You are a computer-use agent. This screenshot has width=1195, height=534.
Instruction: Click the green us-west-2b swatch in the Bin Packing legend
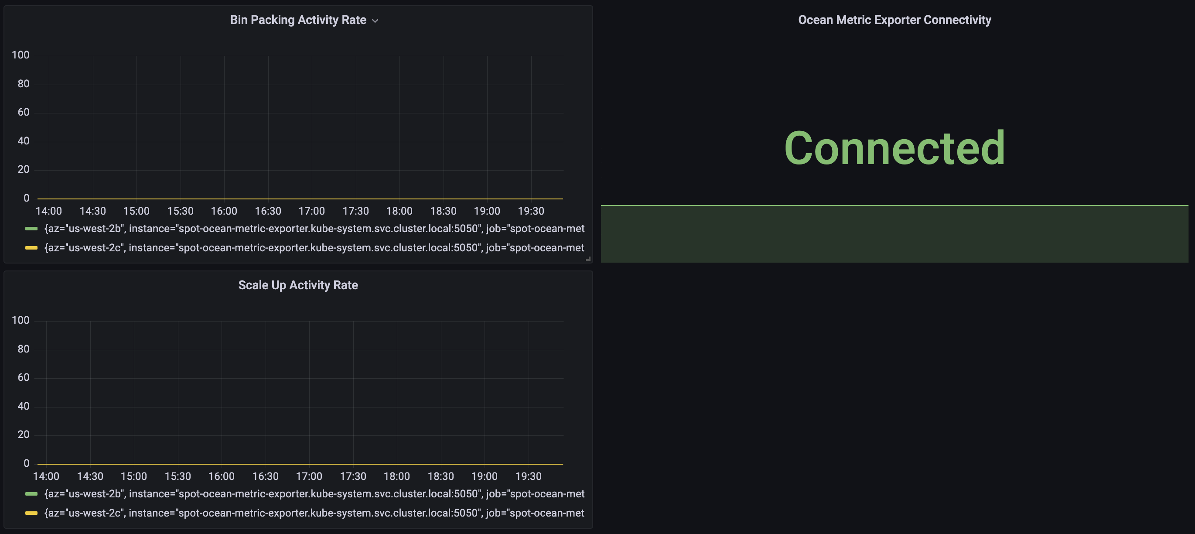coord(31,229)
